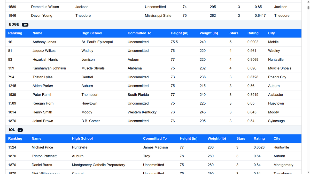
Task: Select player name Henry Smith
Action: pyautogui.click(x=42, y=112)
